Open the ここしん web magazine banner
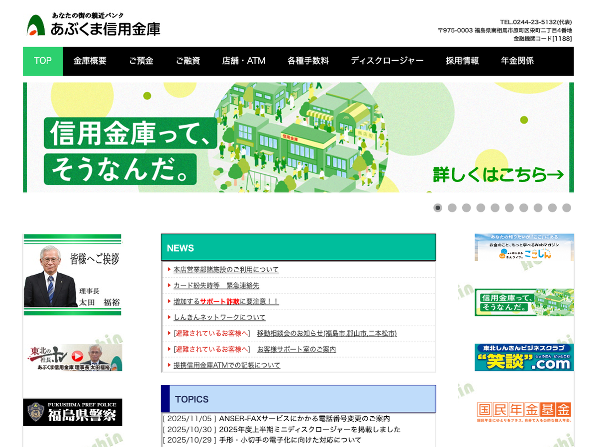This screenshot has width=597, height=447. (524, 247)
